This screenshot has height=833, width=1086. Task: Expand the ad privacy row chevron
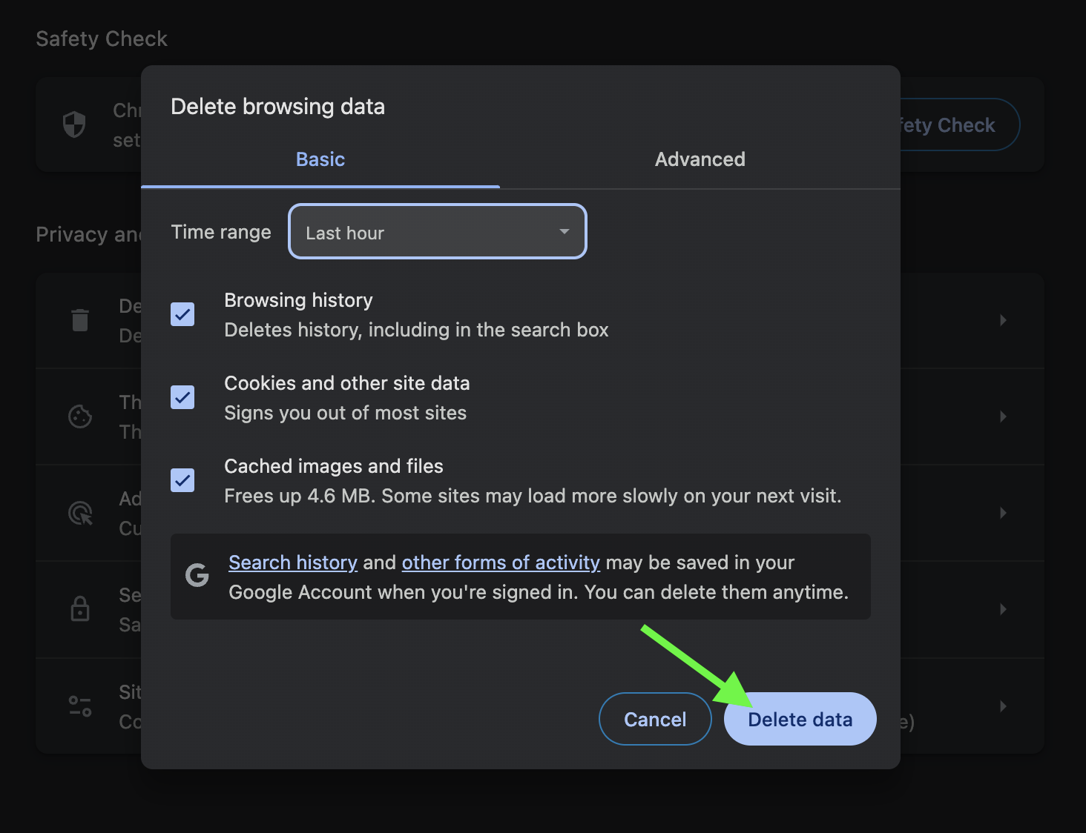click(x=1003, y=513)
